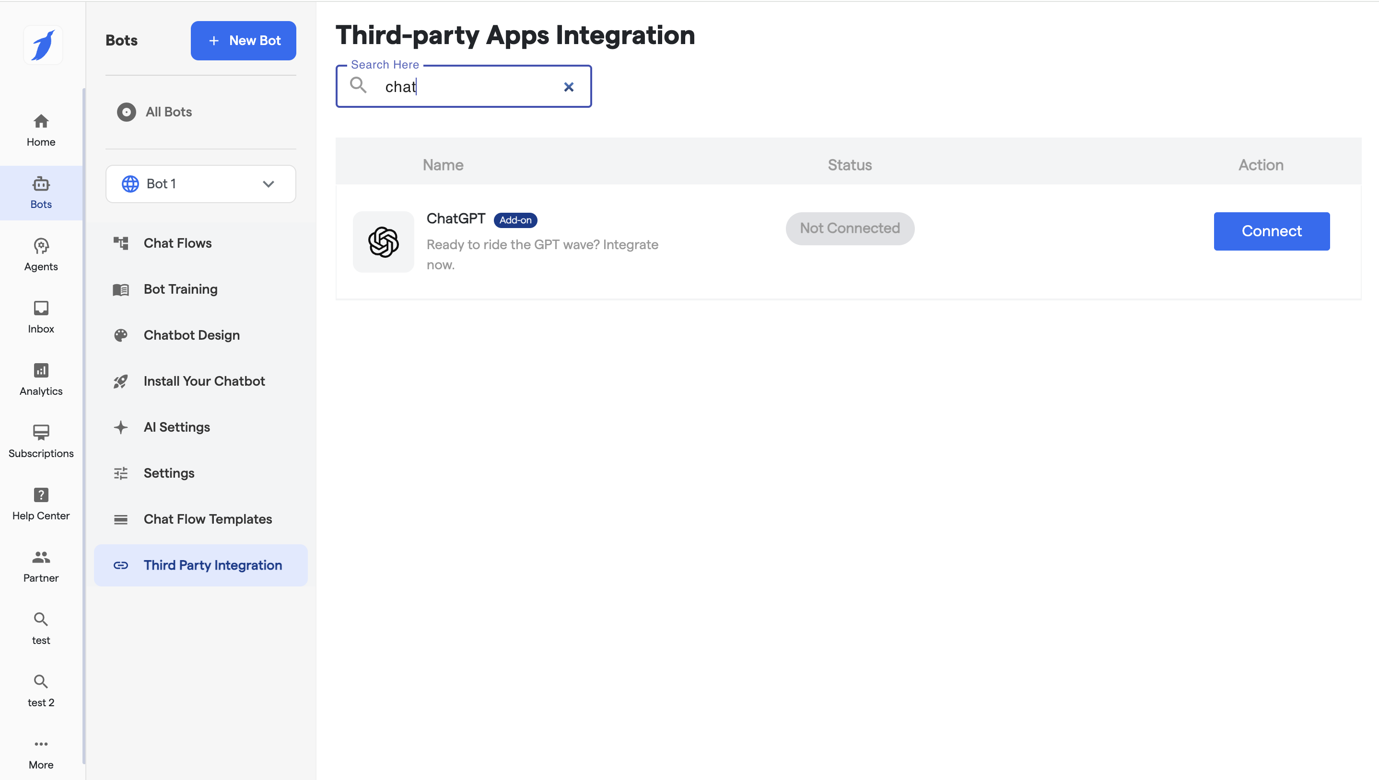Go to the Inbox icon

coord(41,308)
